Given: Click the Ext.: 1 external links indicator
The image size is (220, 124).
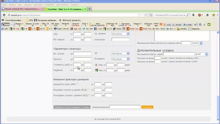Looking at the screenshot, I should coord(171,29).
